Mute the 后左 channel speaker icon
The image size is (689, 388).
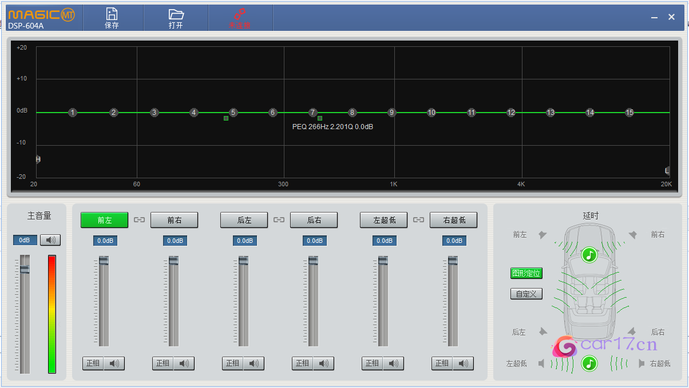click(254, 363)
